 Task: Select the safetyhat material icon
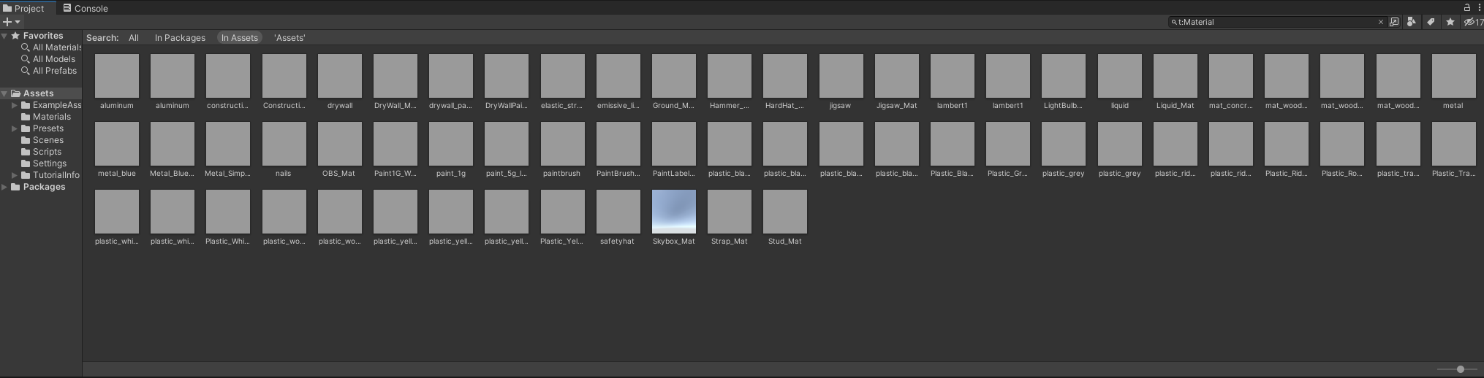coord(618,212)
